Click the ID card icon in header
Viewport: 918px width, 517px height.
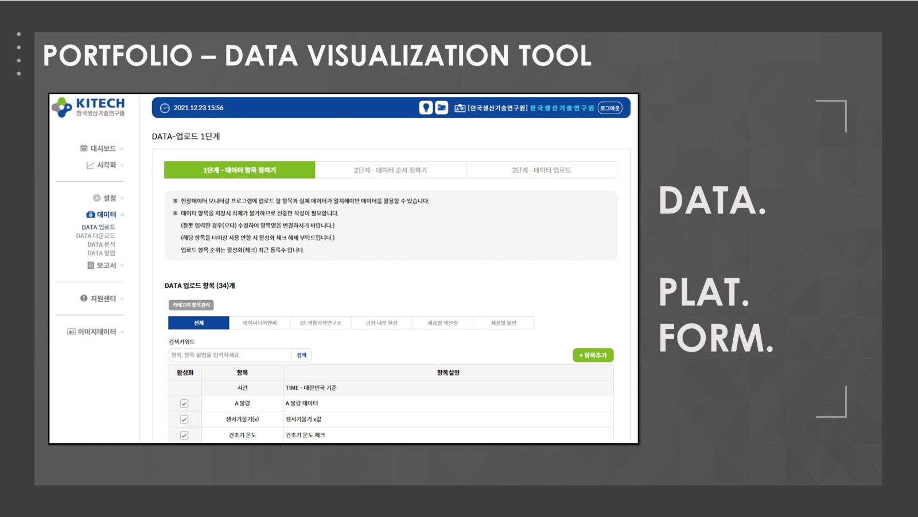(460, 108)
